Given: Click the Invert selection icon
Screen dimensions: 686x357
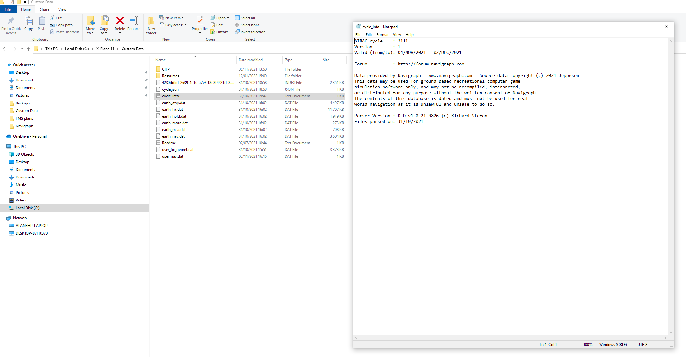Looking at the screenshot, I should (237, 32).
